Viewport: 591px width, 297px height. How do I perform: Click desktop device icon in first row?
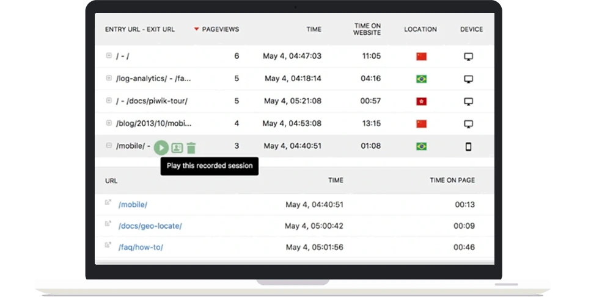coord(469,57)
